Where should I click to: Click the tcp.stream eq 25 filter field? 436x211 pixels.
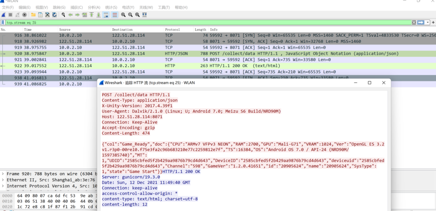pyautogui.click(x=204, y=22)
